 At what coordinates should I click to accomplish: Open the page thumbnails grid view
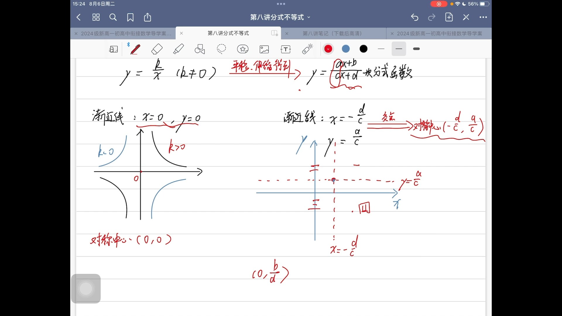tap(96, 17)
